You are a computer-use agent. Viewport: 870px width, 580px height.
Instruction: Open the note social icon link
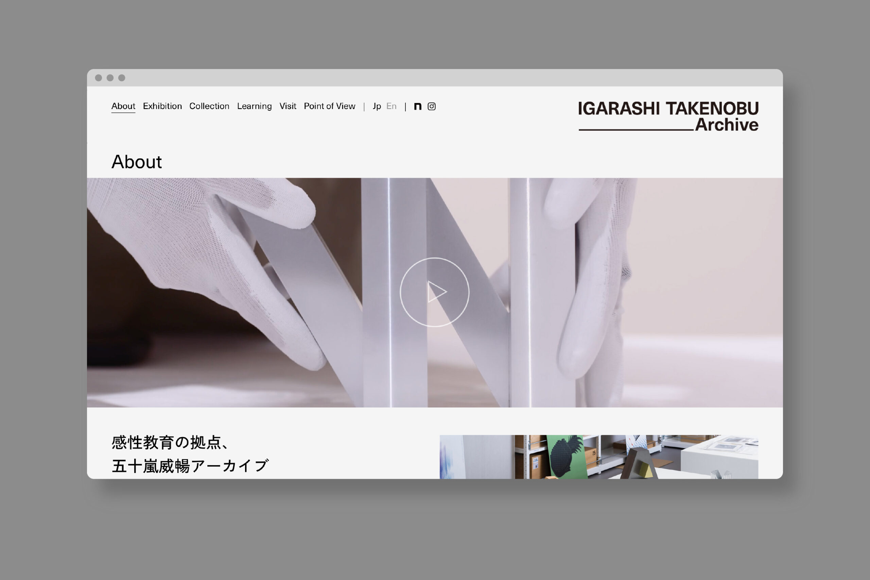coord(418,107)
